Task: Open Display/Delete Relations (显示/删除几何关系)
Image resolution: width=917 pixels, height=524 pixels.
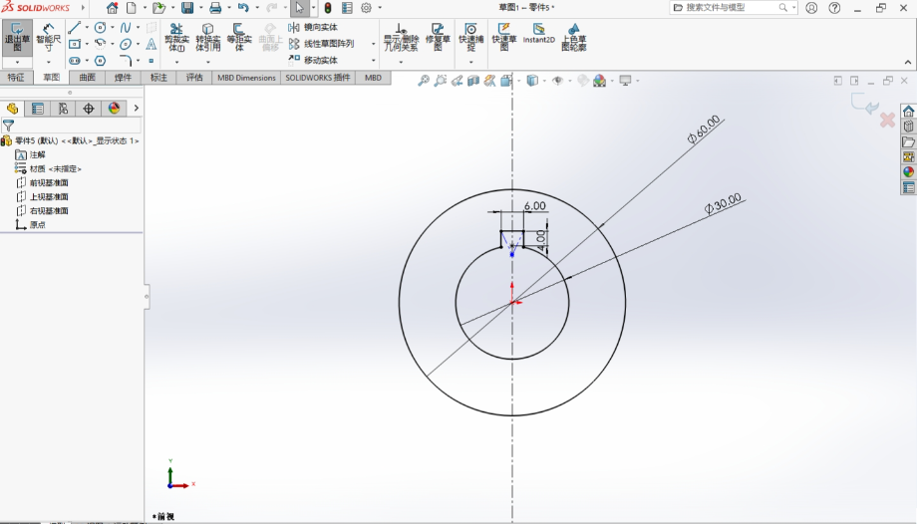Action: (401, 38)
